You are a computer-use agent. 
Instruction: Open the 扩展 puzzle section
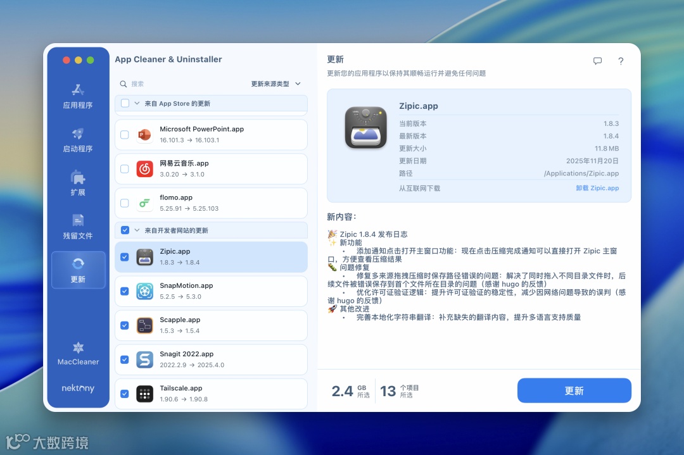78,184
